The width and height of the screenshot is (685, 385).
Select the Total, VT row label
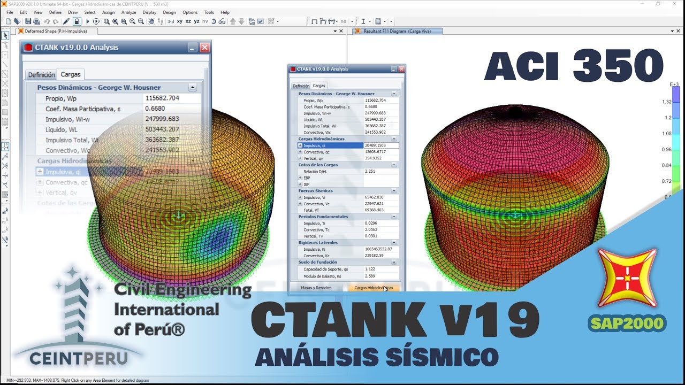point(311,210)
